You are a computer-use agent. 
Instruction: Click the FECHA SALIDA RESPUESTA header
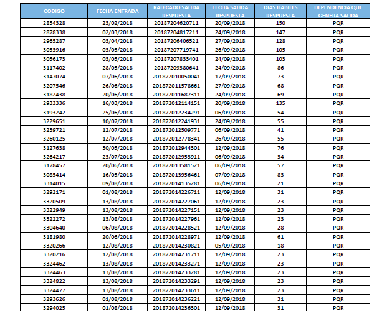230,11
